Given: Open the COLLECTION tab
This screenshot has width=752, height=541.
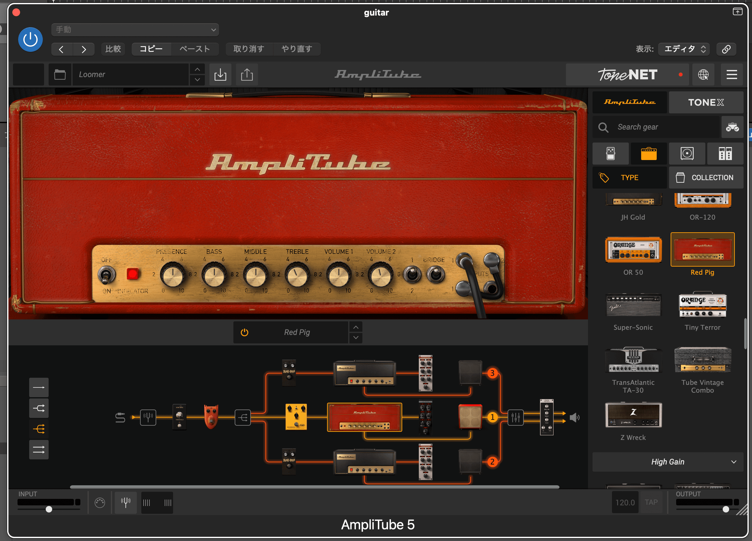Looking at the screenshot, I should 706,177.
